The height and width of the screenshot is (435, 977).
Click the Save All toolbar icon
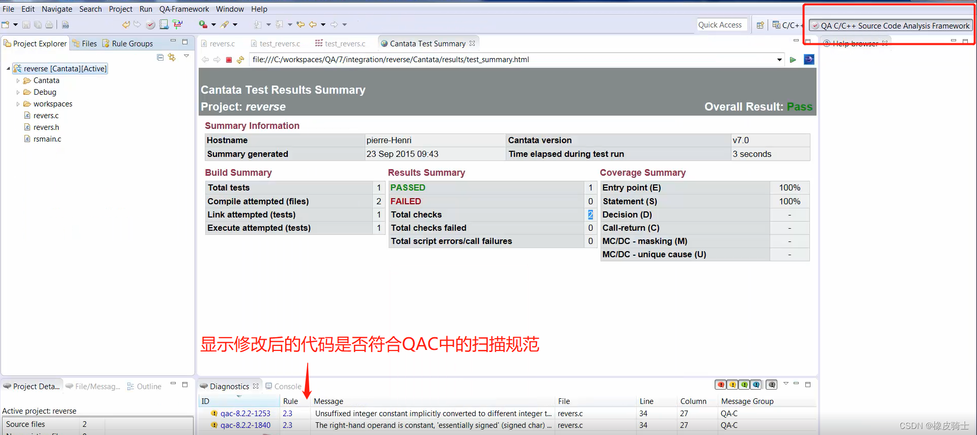coord(38,24)
